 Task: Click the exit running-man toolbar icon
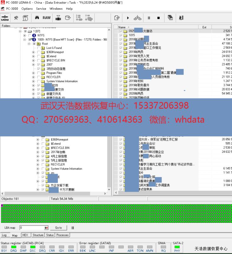point(181,18)
